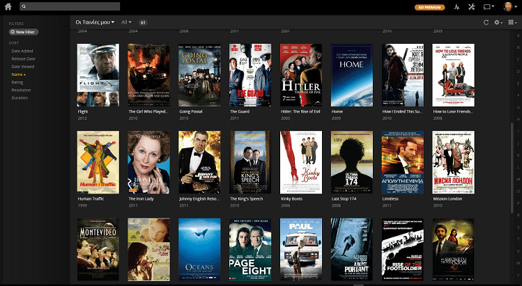Sort by Date Viewed

click(22, 67)
